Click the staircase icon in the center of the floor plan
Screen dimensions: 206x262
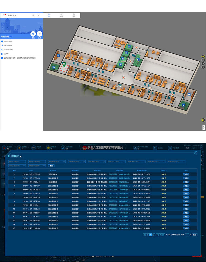(x=138, y=60)
